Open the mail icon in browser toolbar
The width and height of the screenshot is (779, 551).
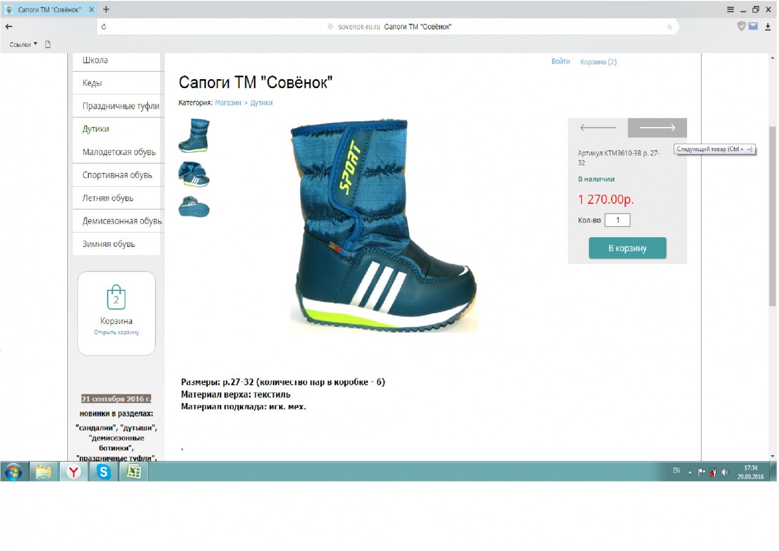753,26
